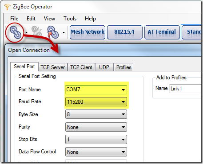The image size is (203, 164).
Task: Switch to the UDP tab
Action: coord(104,67)
